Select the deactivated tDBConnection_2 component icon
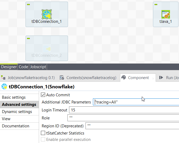The width and height of the screenshot is (179, 143). [x=47, y=49]
